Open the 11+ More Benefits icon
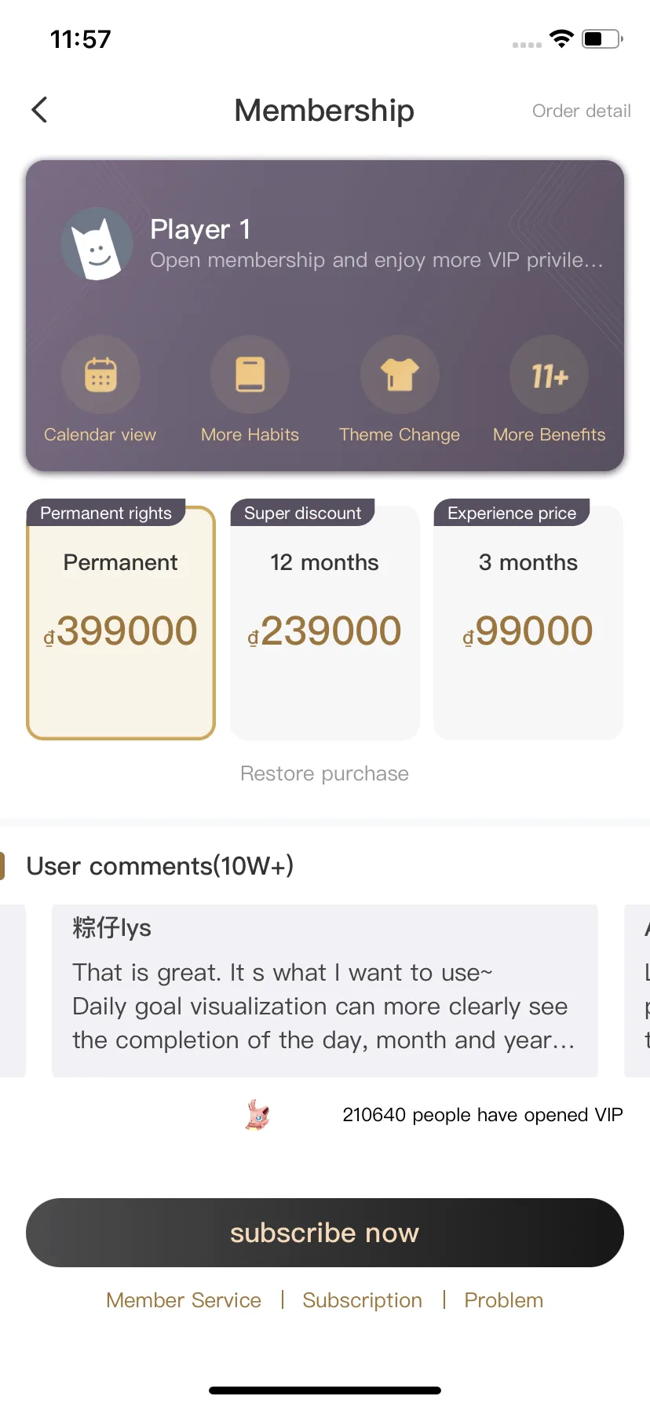This screenshot has width=650, height=1407. [550, 375]
